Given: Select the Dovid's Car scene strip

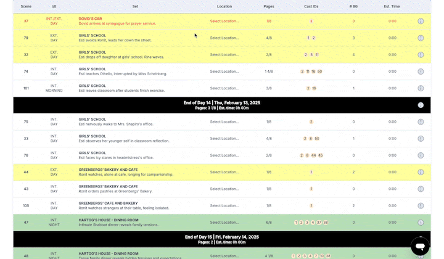Looking at the screenshot, I should pos(135,21).
